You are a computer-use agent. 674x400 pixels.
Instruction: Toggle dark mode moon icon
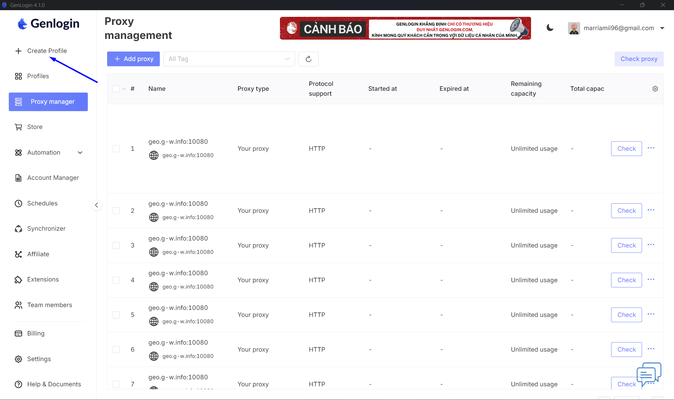[x=550, y=28]
